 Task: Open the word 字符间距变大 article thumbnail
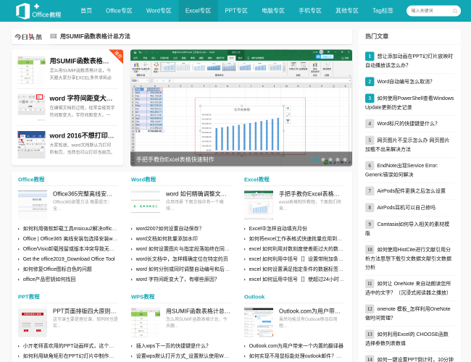(x=31, y=107)
